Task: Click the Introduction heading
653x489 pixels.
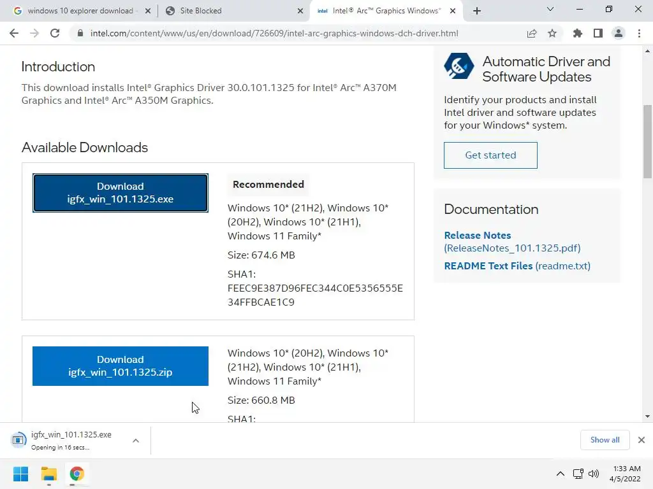Action: (58, 66)
